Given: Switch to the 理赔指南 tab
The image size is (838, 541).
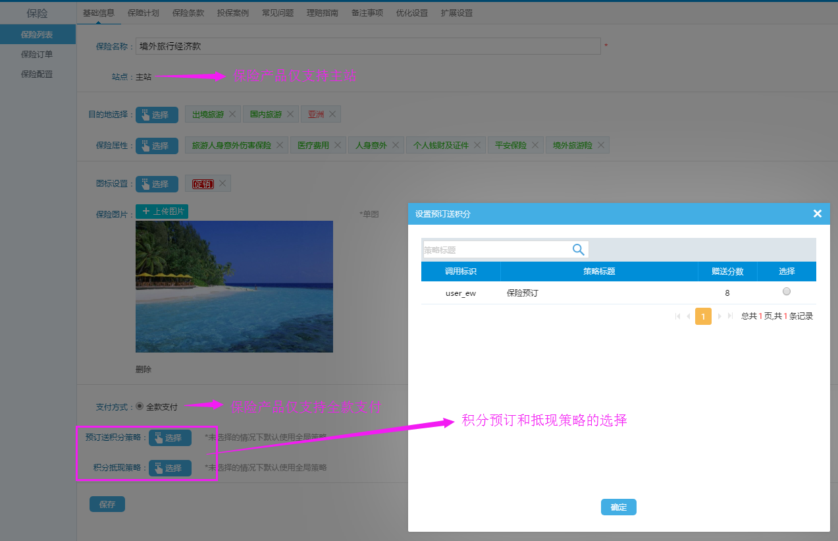Looking at the screenshot, I should coord(323,13).
